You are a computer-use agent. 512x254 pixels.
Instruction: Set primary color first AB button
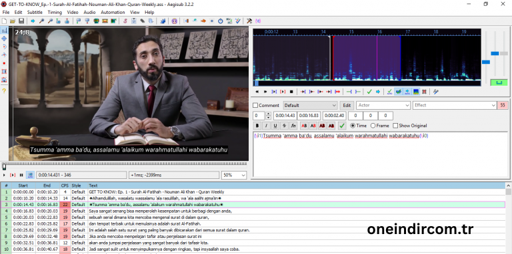pos(304,126)
